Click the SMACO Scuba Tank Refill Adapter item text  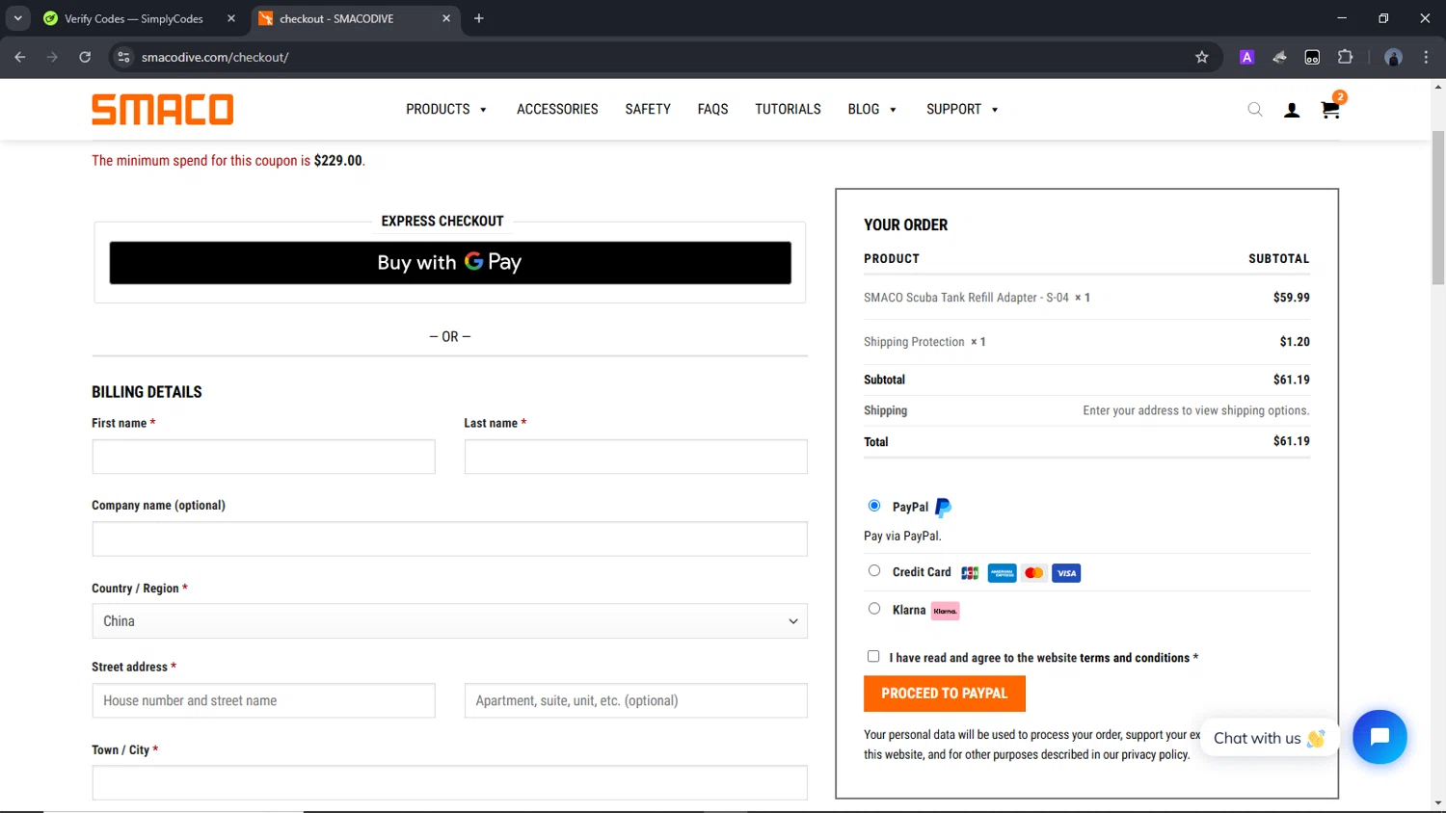(966, 298)
